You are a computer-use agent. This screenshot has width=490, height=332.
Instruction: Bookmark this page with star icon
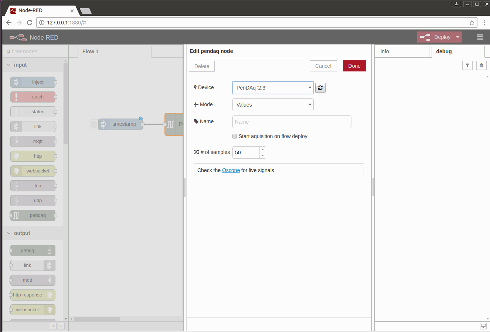coord(472,23)
